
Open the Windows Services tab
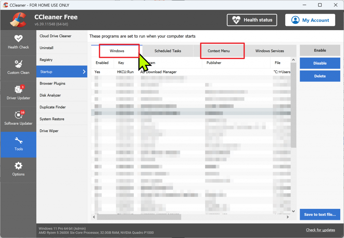(269, 51)
